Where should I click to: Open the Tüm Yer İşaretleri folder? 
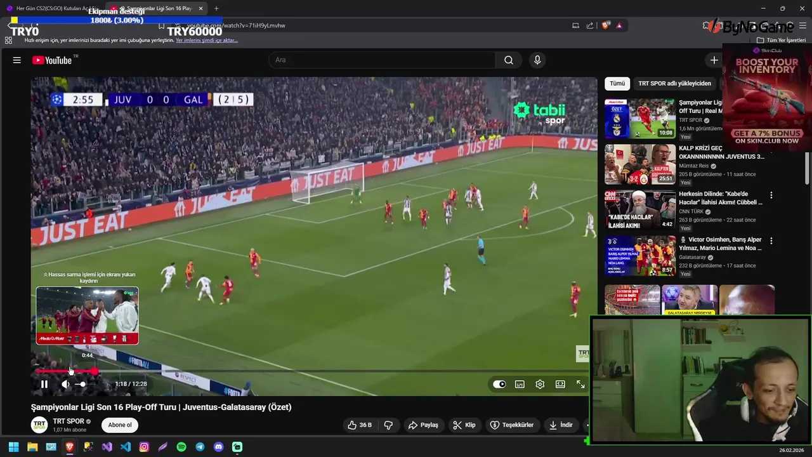coord(781,40)
